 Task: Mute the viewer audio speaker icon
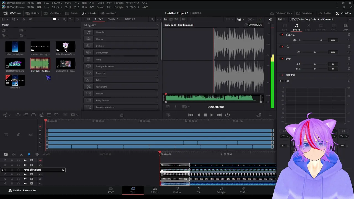coord(270,19)
